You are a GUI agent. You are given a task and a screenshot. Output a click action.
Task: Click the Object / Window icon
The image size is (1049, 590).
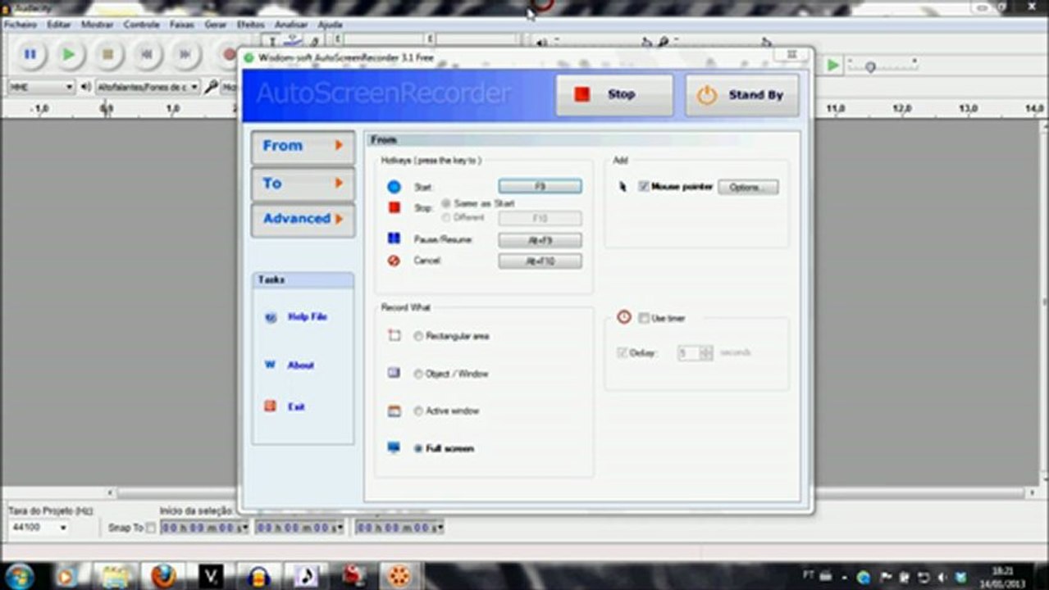(395, 373)
